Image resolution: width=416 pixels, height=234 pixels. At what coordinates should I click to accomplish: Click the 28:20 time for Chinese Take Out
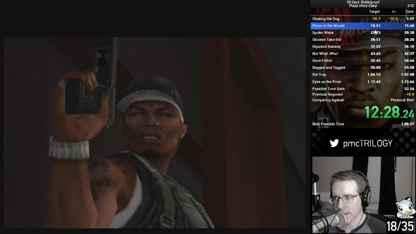point(409,40)
